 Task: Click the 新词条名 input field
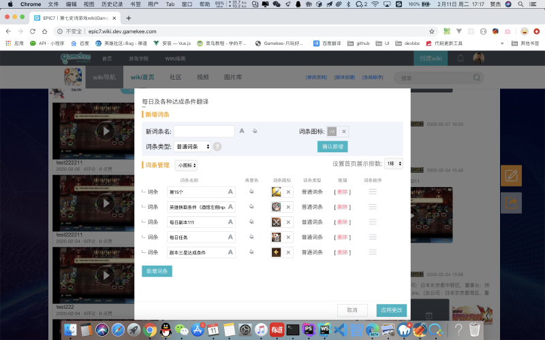click(204, 131)
